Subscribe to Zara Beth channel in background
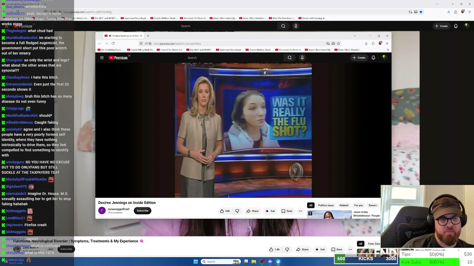Image resolution: width=474 pixels, height=266 pixels. [x=66, y=249]
